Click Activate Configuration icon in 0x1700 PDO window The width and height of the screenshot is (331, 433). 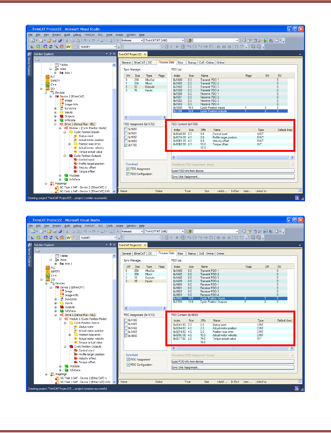pyautogui.click(x=32, y=47)
